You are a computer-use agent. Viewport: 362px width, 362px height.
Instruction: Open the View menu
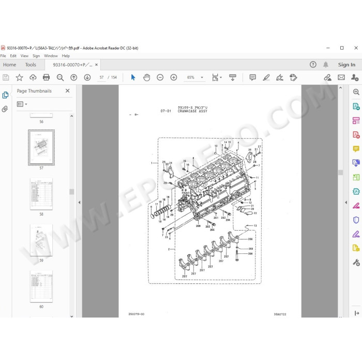click(x=24, y=56)
